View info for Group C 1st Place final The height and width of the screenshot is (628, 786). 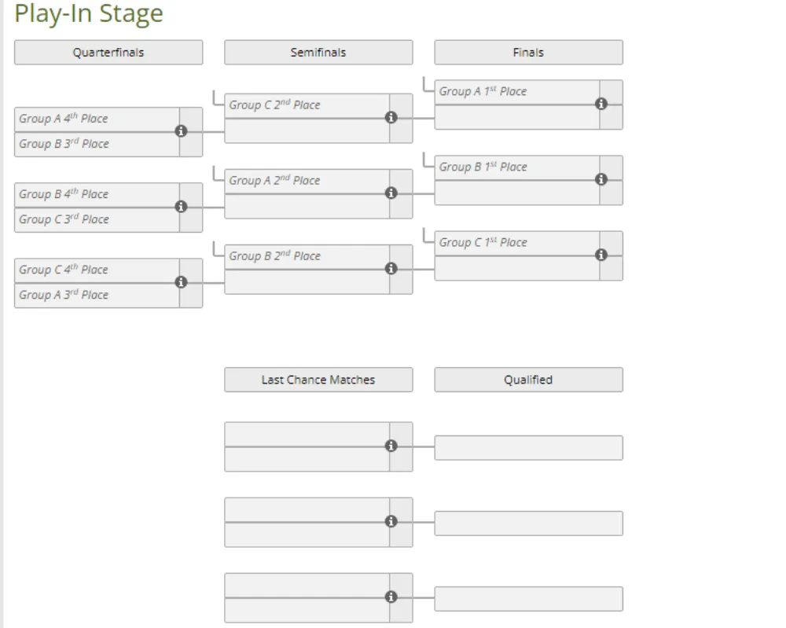[601, 255]
